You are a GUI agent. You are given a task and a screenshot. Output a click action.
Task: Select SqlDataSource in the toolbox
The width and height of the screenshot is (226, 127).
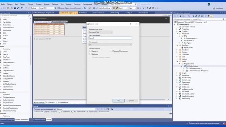coord(7,87)
